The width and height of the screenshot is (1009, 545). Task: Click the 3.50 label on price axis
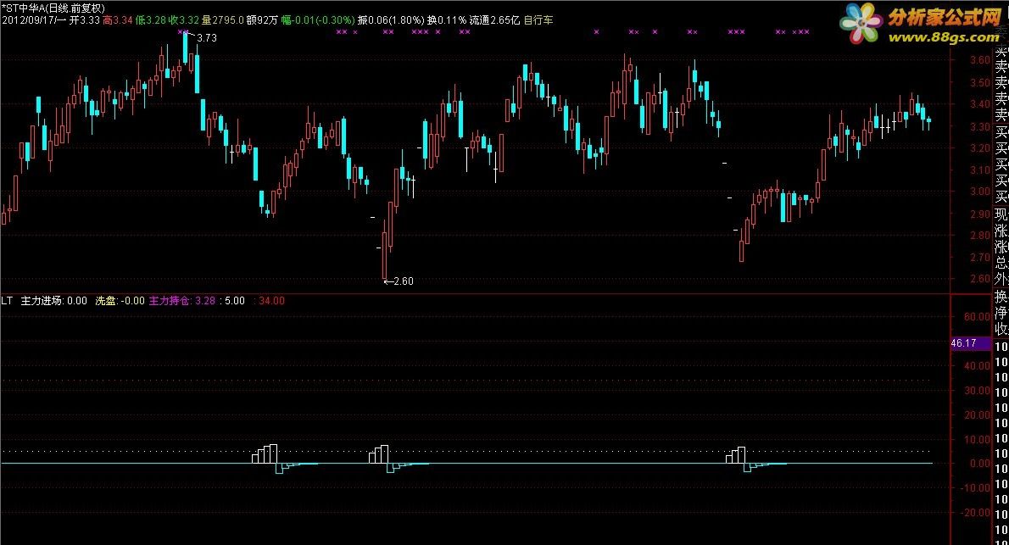[x=980, y=82]
